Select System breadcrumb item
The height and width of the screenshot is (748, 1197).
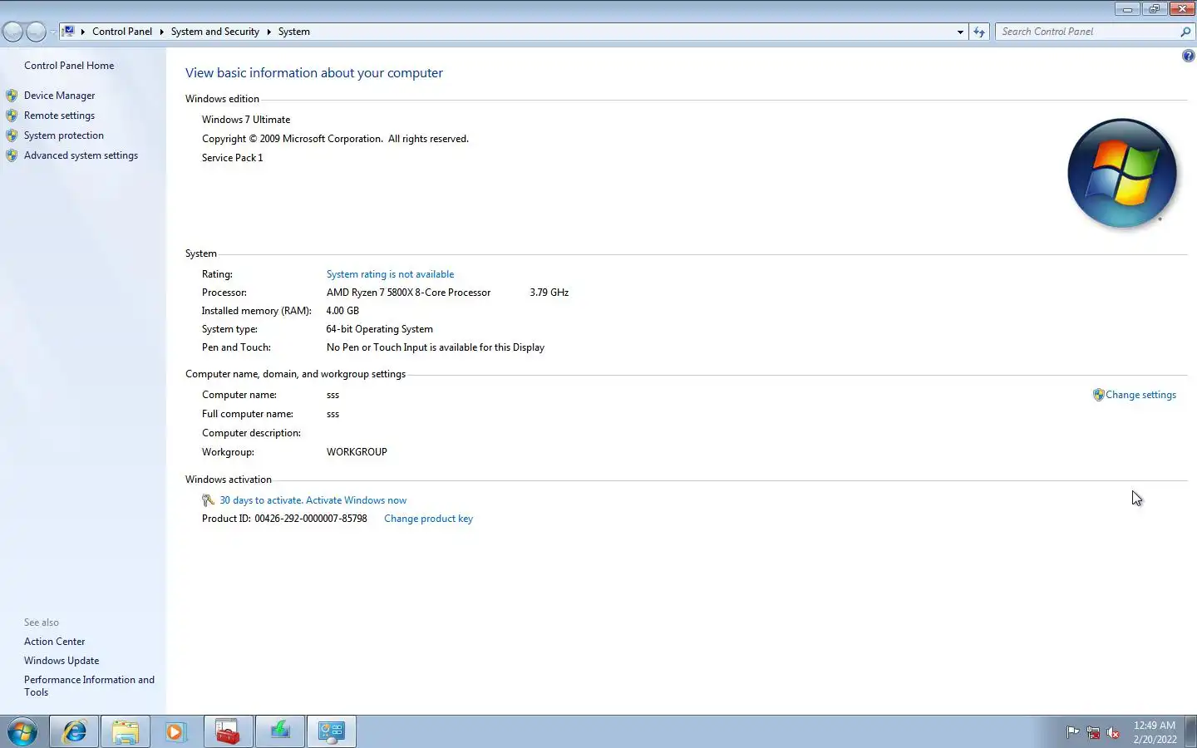pyautogui.click(x=293, y=32)
